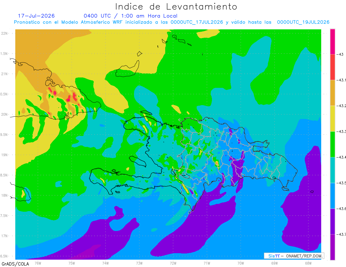Click longitude label '68W'
The height and width of the screenshot is (267, 346).
[308, 263]
